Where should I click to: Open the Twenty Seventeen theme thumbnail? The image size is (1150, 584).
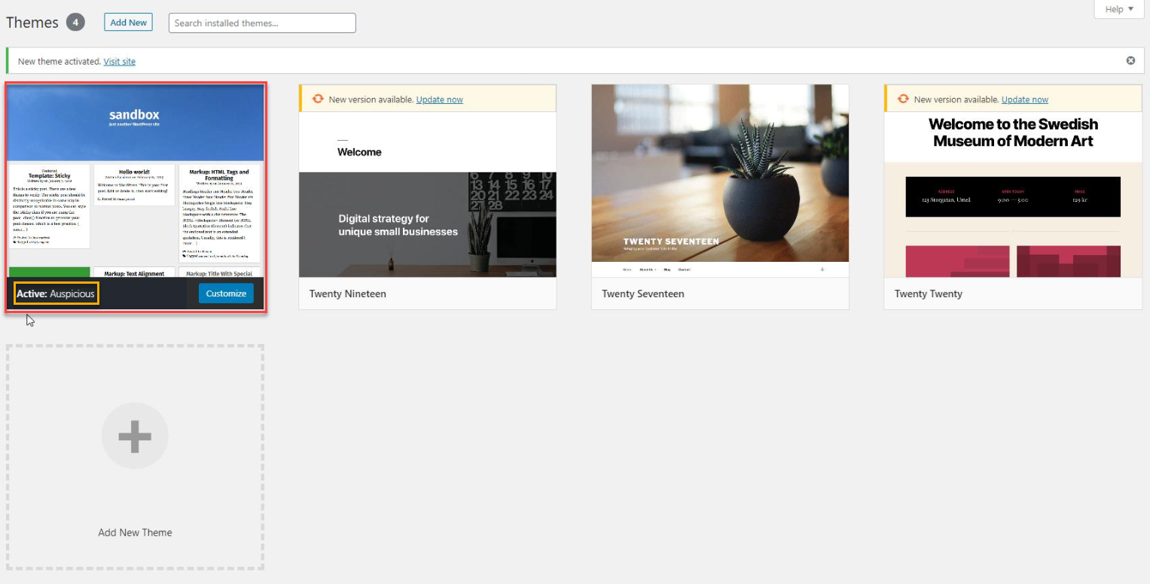tap(720, 181)
